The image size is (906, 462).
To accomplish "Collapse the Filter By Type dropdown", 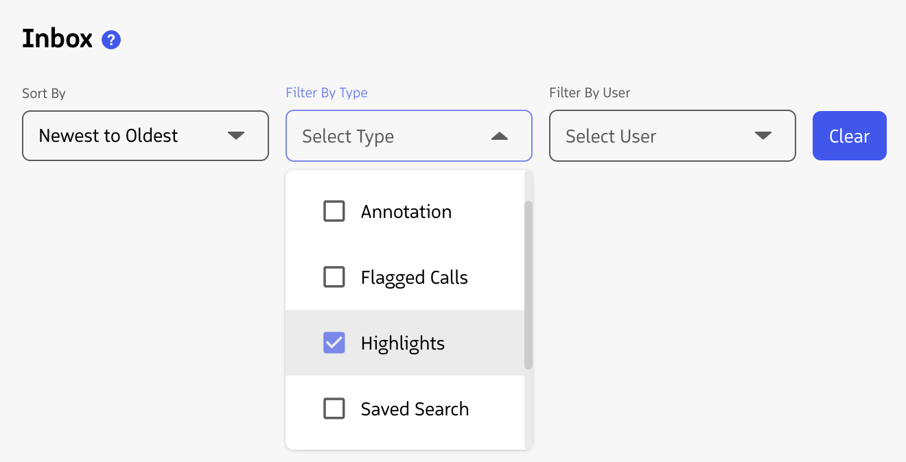I will (x=408, y=136).
